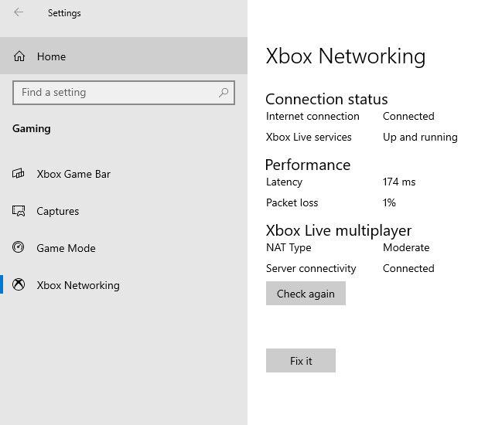Image resolution: width=502 pixels, height=425 pixels.
Task: Open the Captures settings page
Action: click(58, 211)
